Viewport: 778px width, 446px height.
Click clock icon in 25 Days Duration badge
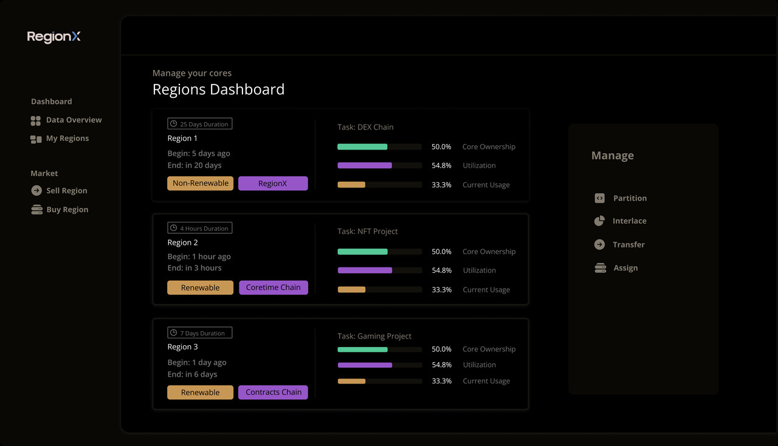click(x=174, y=124)
